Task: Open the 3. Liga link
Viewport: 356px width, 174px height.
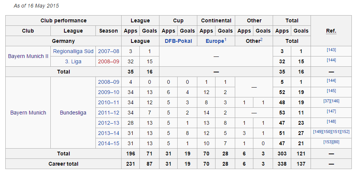Action: pyautogui.click(x=72, y=61)
